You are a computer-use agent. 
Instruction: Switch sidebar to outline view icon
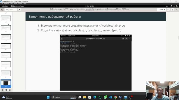6,90
